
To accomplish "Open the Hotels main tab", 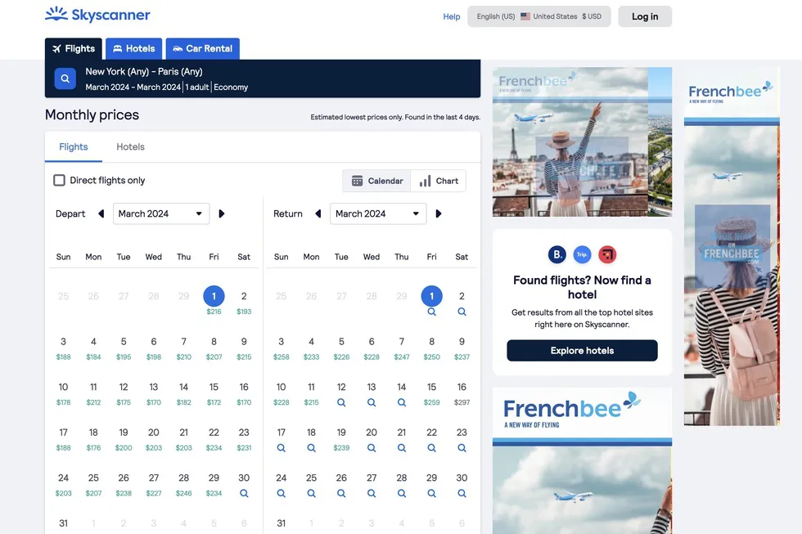I will (134, 48).
